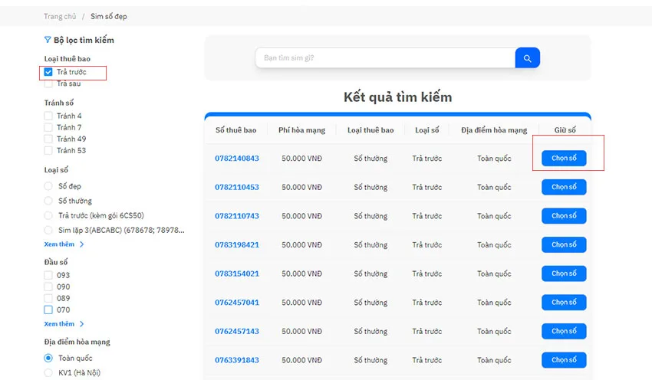Select the Toàn quốc radio button
Screen dimensions: 652x380
coord(48,358)
